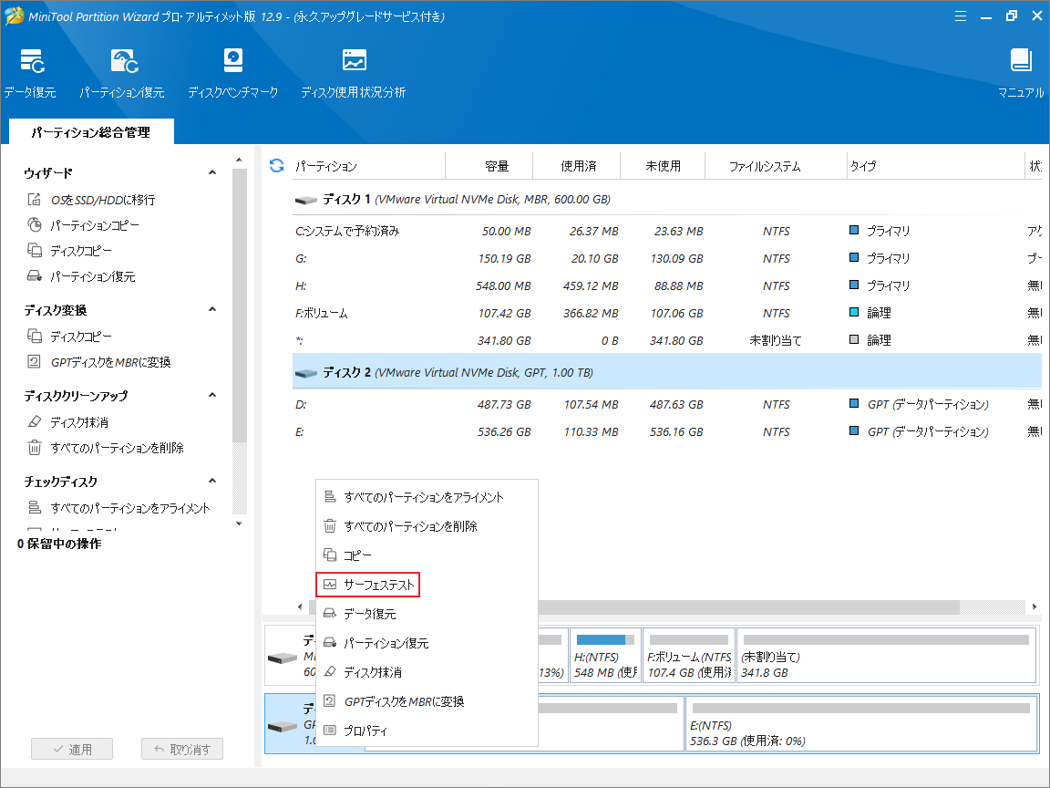Click sidebar scroll up arrow
This screenshot has height=788, width=1050.
[x=239, y=161]
